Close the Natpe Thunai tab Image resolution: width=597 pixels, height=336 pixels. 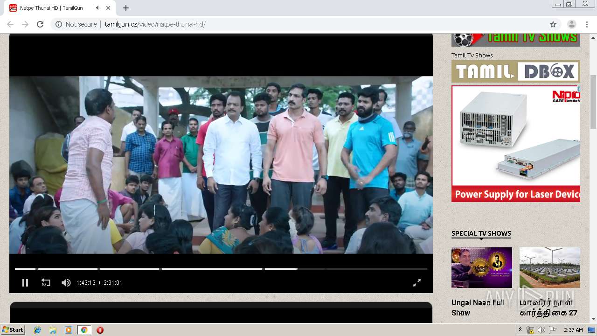pyautogui.click(x=109, y=8)
